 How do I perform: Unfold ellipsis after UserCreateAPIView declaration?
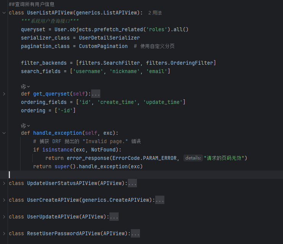[160, 200]
